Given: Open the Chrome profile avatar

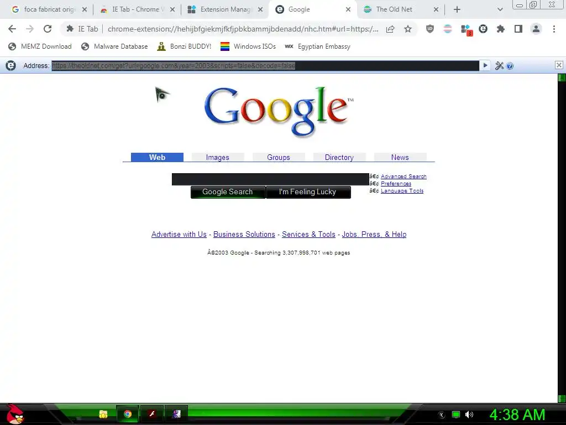Looking at the screenshot, I should click(x=536, y=29).
